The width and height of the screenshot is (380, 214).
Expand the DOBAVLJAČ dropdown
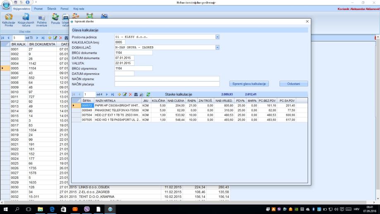click(x=217, y=47)
